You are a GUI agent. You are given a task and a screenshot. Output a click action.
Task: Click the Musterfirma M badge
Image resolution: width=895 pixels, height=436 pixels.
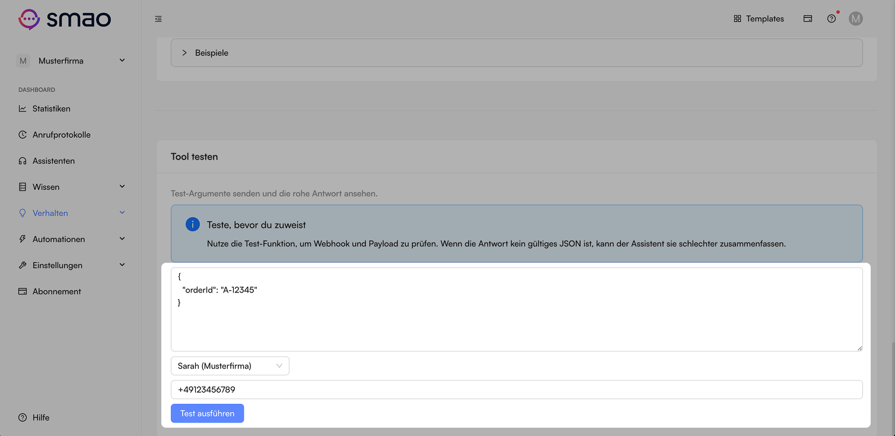[23, 61]
